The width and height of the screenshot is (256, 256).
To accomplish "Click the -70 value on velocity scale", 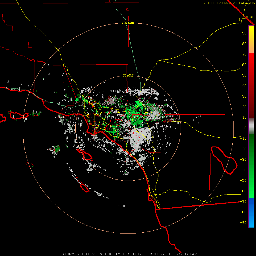I will (x=243, y=201).
